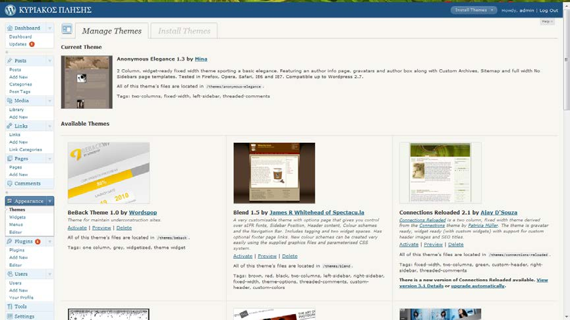Open Themes under Appearance

17,209
